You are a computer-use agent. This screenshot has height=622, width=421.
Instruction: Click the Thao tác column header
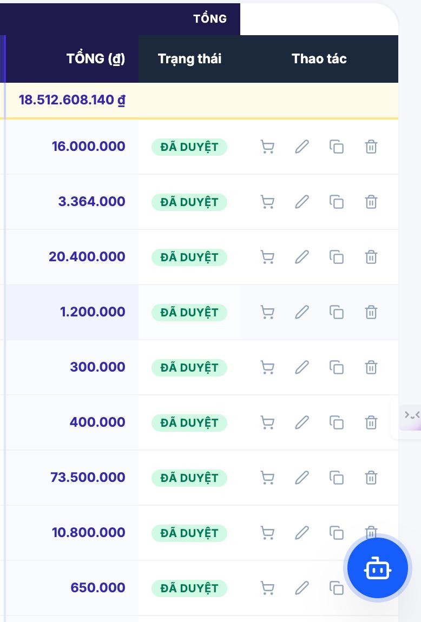click(x=319, y=59)
